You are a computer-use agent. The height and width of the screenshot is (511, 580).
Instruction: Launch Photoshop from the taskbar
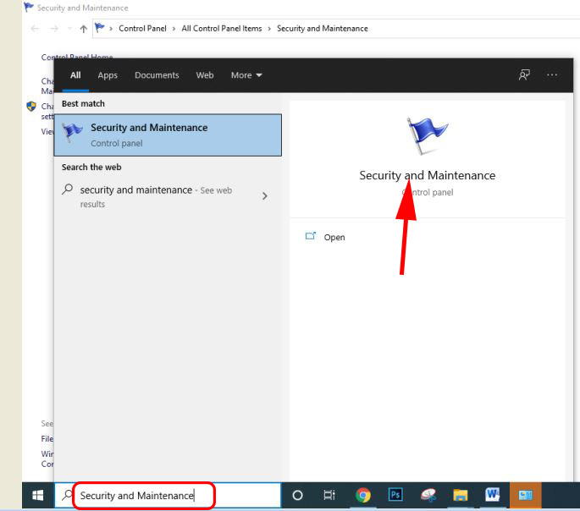[x=395, y=495]
